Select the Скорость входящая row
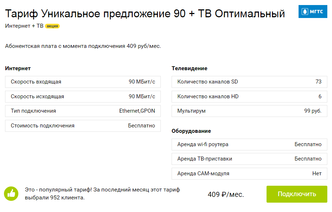 (83, 82)
